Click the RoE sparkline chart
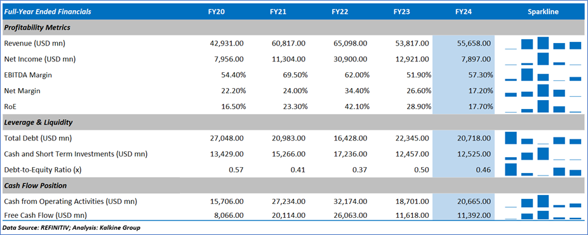 543,106
